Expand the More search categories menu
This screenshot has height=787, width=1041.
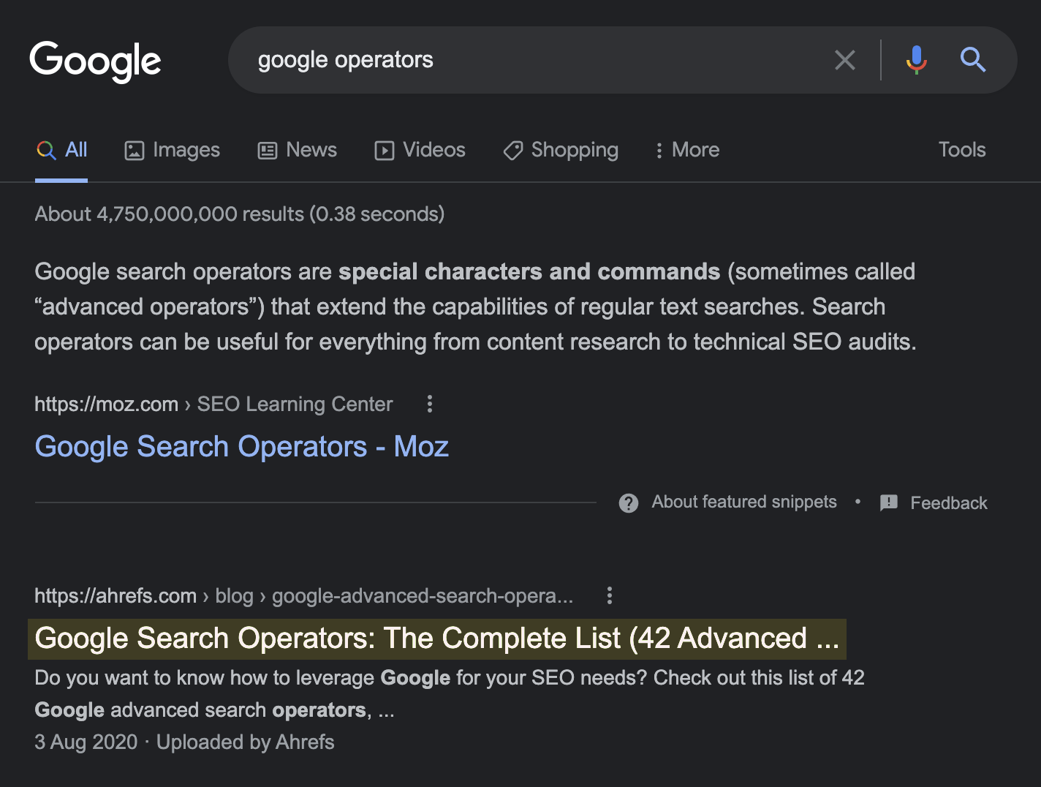click(686, 150)
